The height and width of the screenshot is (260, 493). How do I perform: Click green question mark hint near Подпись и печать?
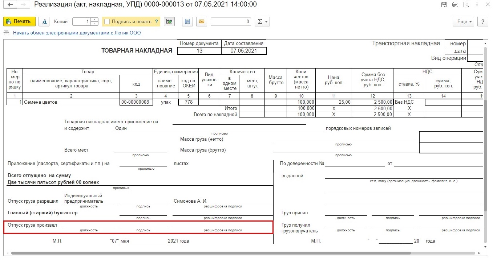(157, 21)
